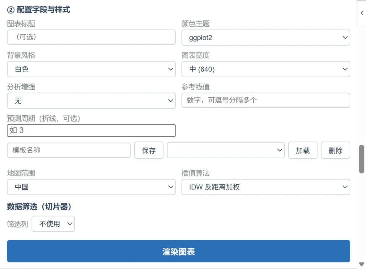Open the saved template selection dropdown
Image resolution: width=366 pixels, height=269 pixels.
click(x=226, y=150)
